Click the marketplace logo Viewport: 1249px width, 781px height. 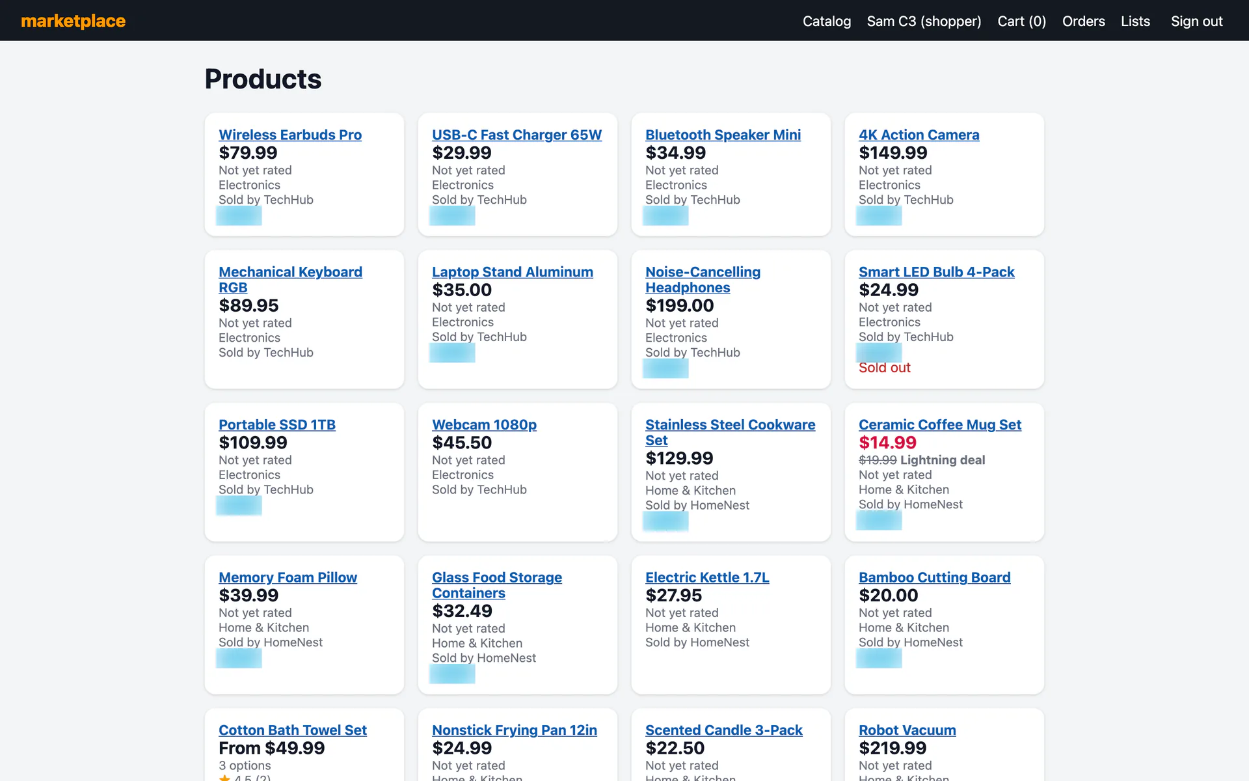(73, 21)
